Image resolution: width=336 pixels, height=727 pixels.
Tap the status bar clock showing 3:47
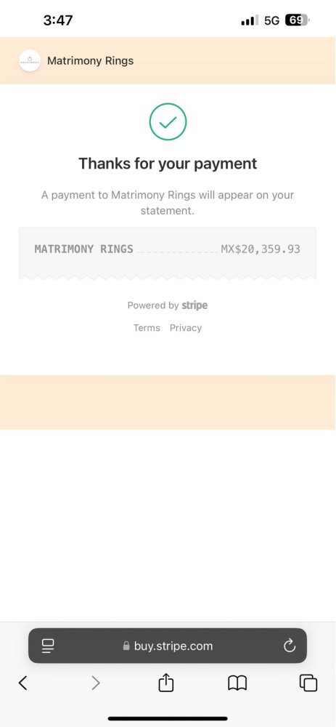click(x=58, y=20)
